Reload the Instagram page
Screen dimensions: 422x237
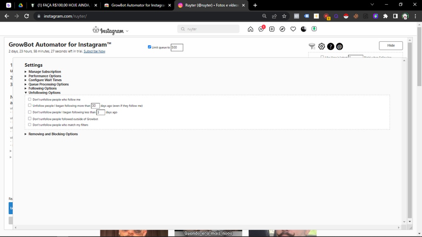[x=26, y=16]
